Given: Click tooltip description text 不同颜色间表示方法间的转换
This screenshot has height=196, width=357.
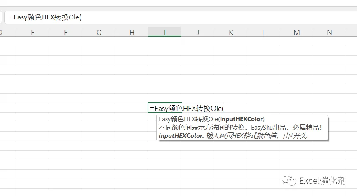Looking at the screenshot, I should point(202,128).
